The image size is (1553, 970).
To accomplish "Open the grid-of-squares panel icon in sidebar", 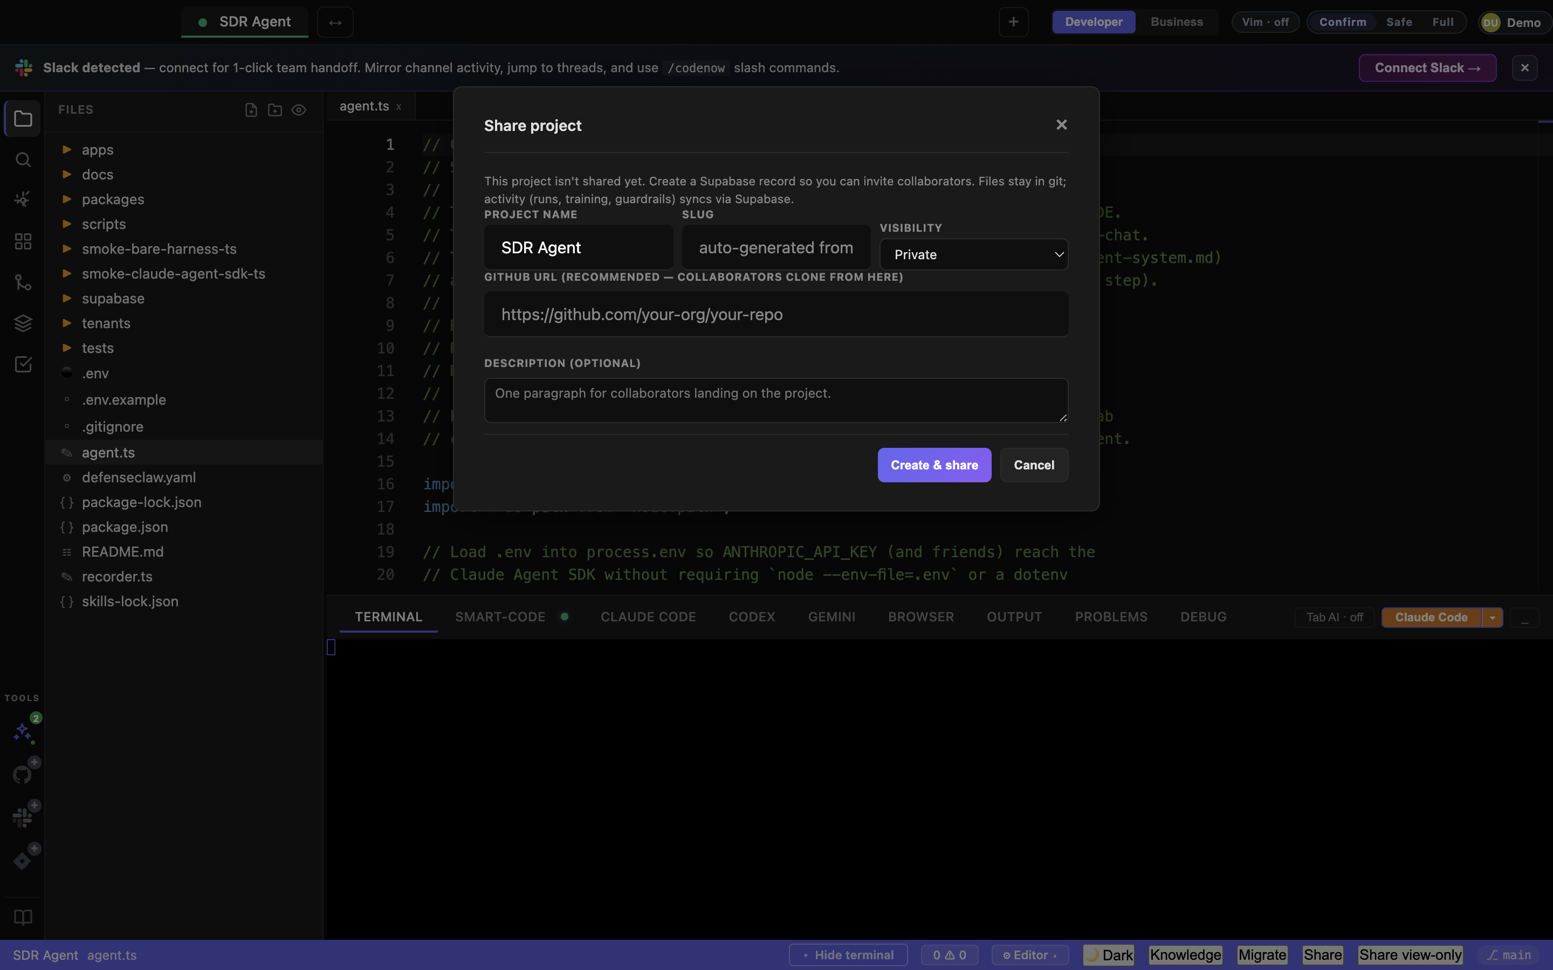I will [23, 241].
